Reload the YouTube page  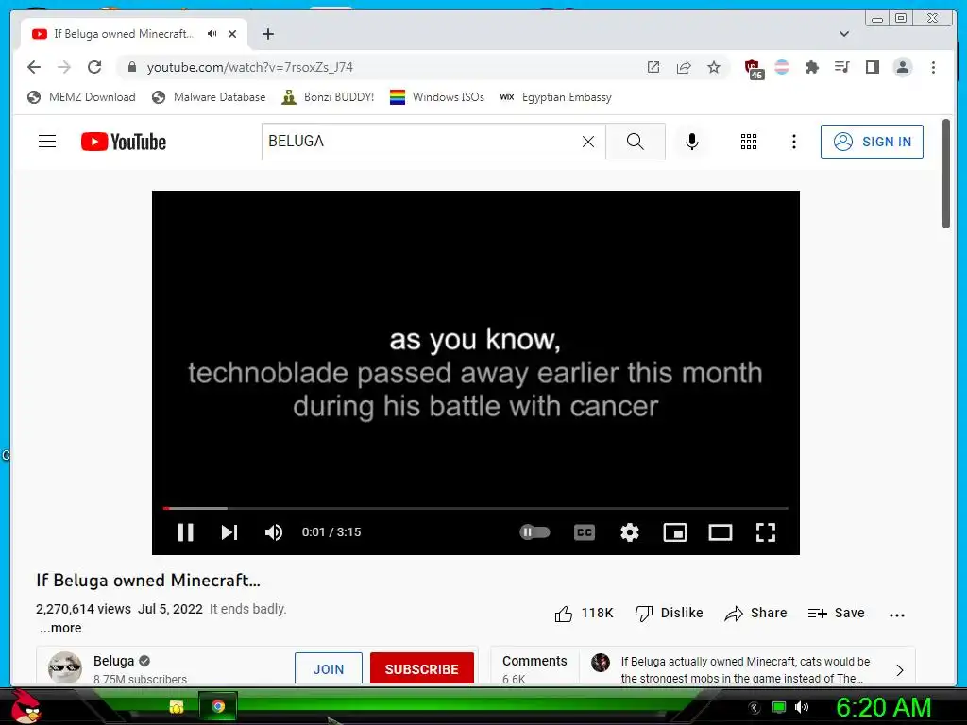click(94, 67)
